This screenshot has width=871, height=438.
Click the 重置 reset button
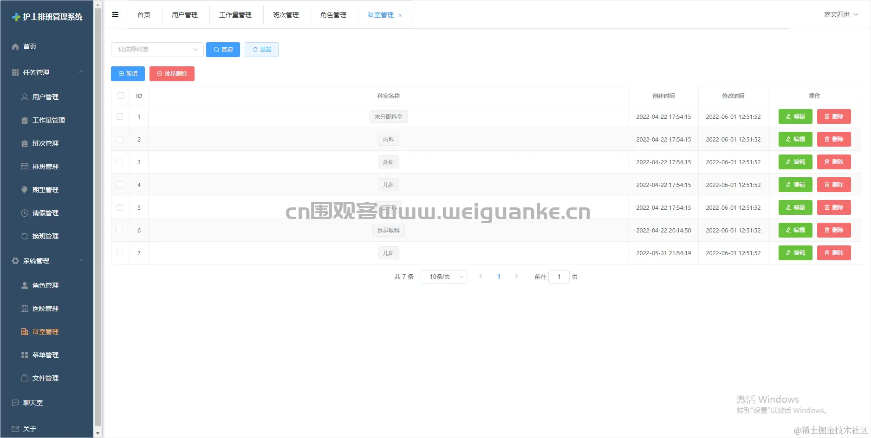[261, 50]
